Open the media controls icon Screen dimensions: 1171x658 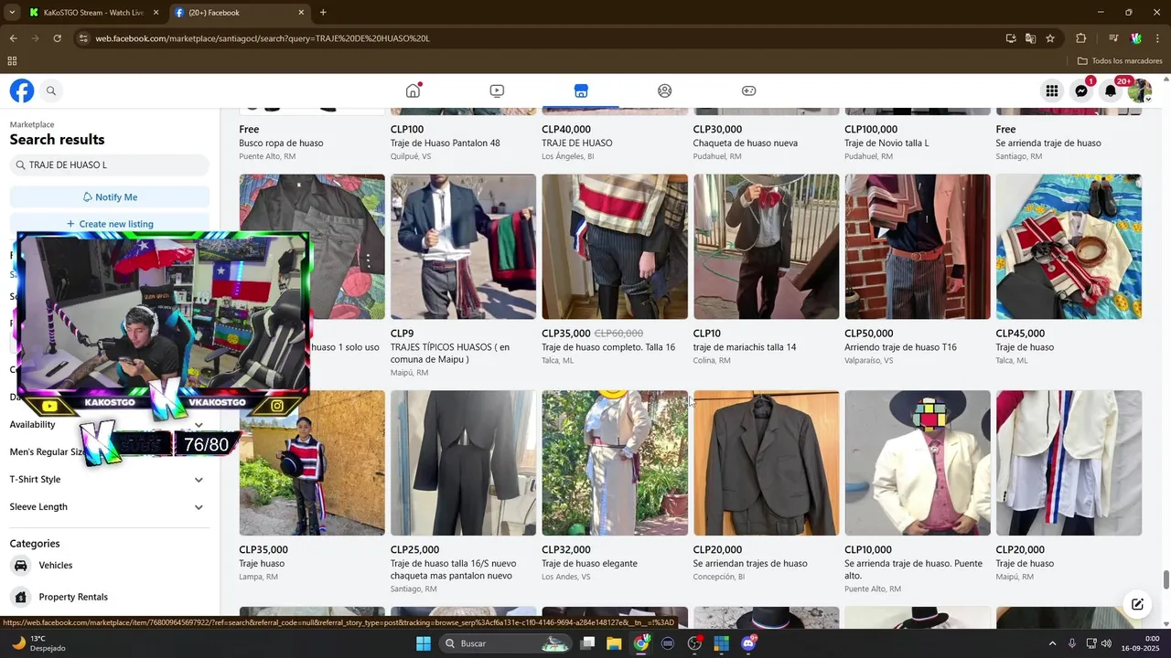pos(1113,38)
